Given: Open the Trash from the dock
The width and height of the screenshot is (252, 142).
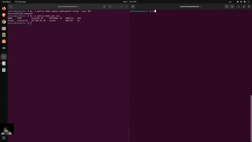Looking at the screenshot, I should [x=4, y=70].
